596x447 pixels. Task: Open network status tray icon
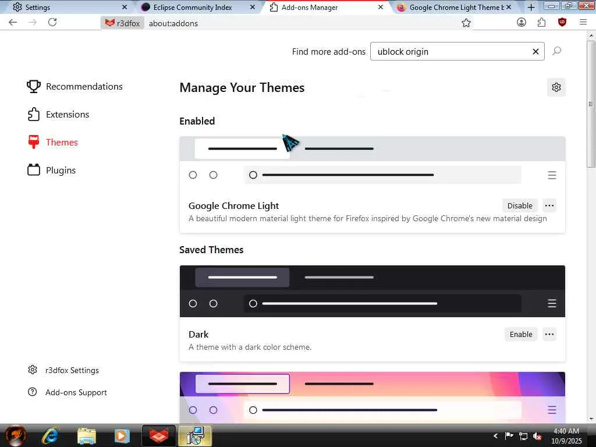point(523,437)
